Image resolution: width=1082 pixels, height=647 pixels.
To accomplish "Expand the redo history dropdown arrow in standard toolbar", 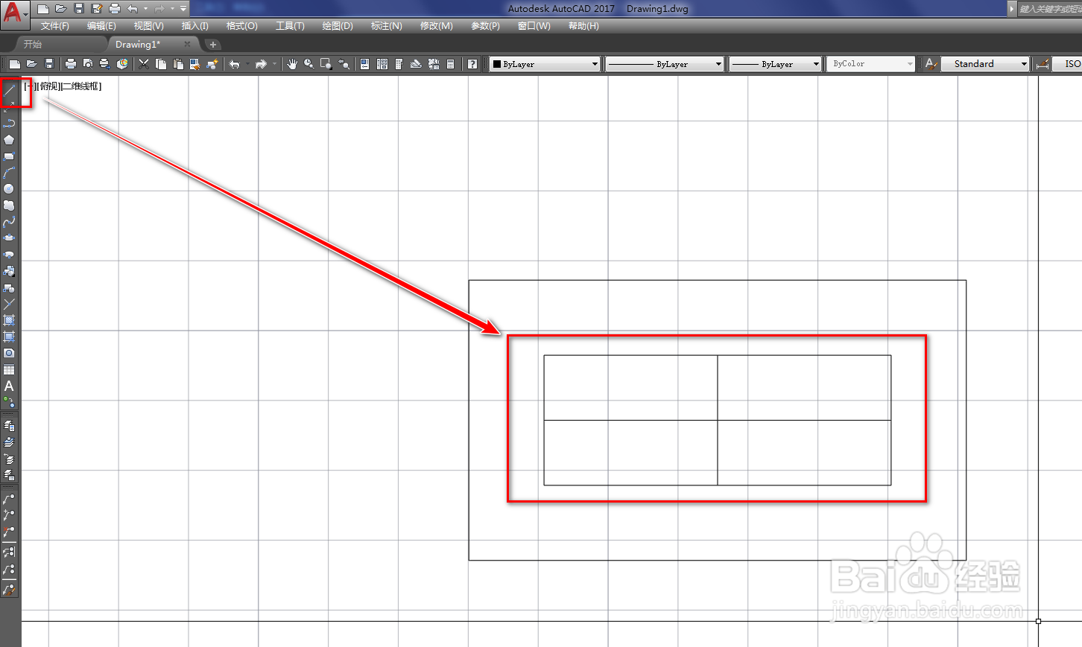I will pos(274,64).
